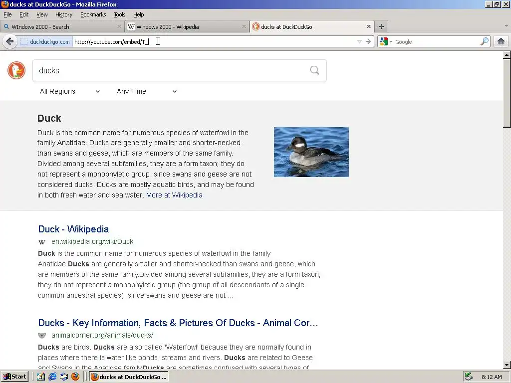Follow the More at Wikipedia link
The height and width of the screenshot is (383, 511).
pyautogui.click(x=174, y=195)
